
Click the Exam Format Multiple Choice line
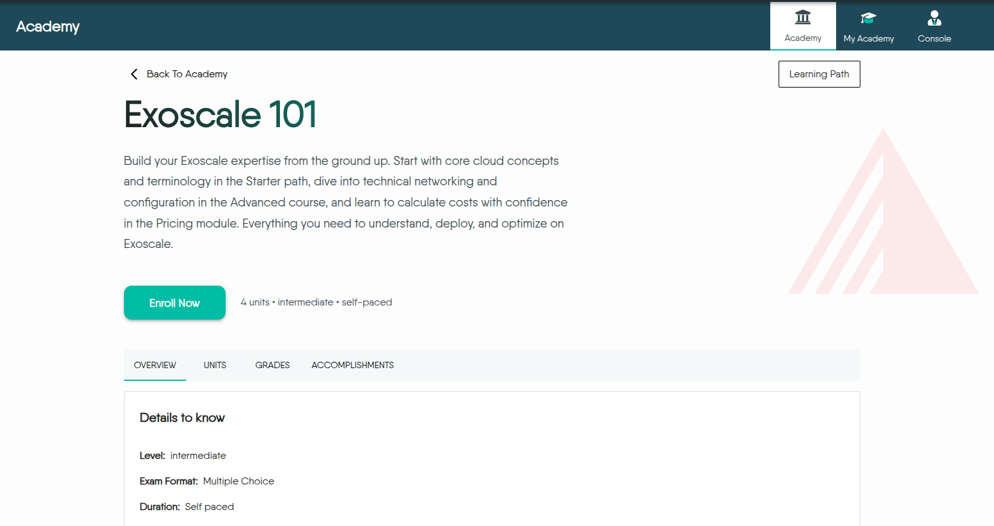[206, 481]
